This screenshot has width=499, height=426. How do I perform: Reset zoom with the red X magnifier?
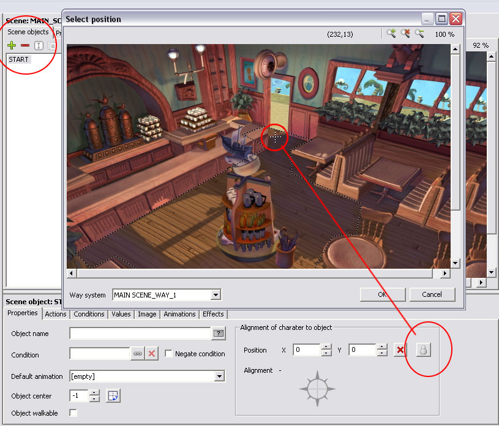[x=405, y=34]
